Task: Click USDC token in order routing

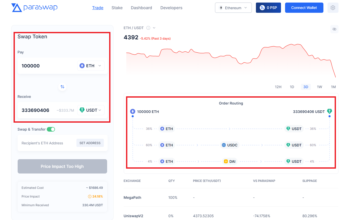Action: point(230,145)
